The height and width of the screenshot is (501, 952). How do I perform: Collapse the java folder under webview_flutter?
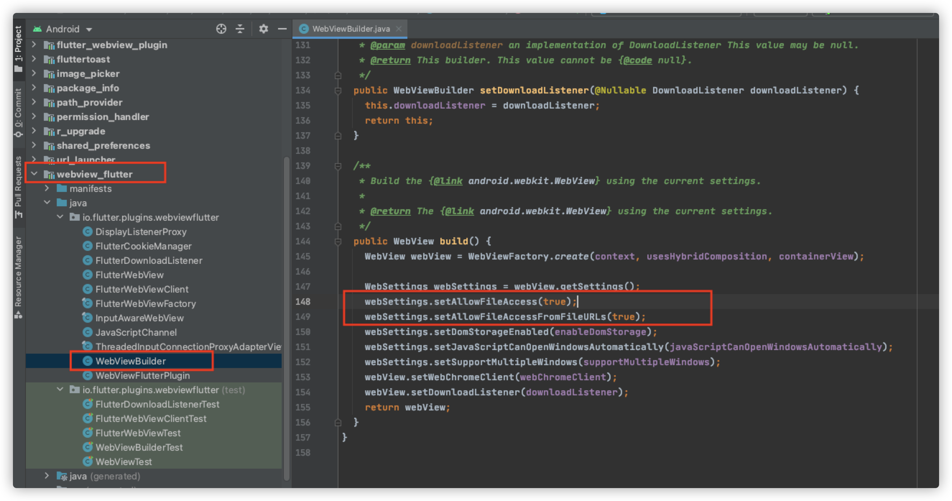[47, 203]
